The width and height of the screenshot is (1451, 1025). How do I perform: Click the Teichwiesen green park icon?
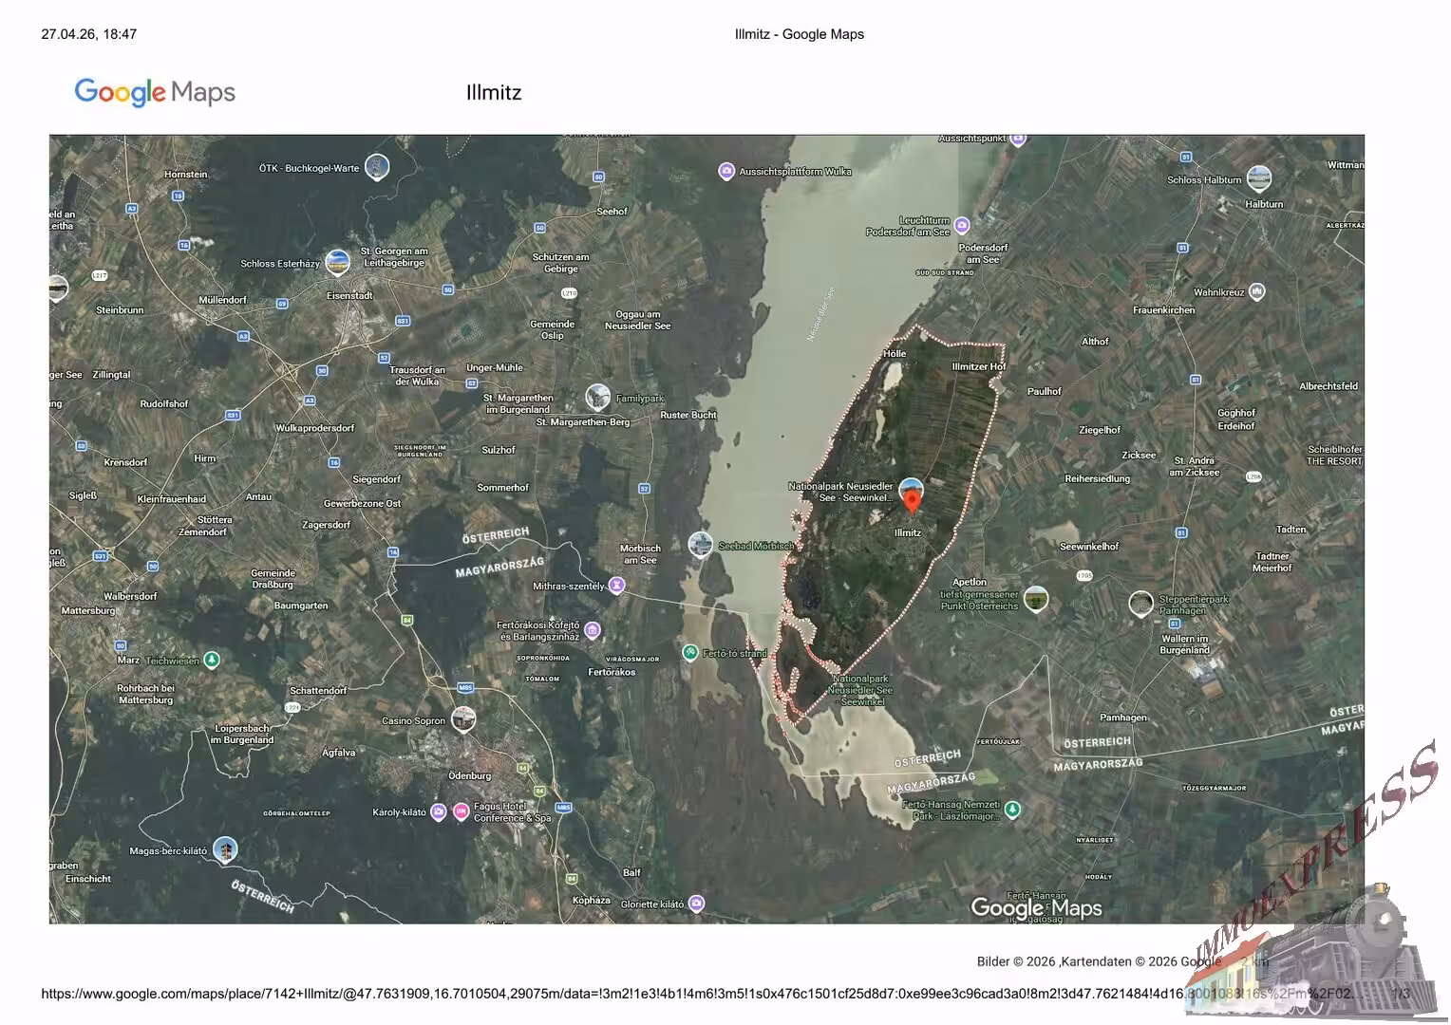(213, 660)
